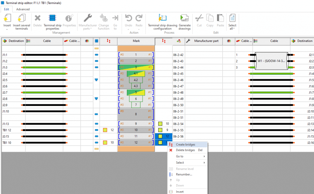The image size is (314, 194).
Task: Expand the Select submenu
Action: click(188, 162)
